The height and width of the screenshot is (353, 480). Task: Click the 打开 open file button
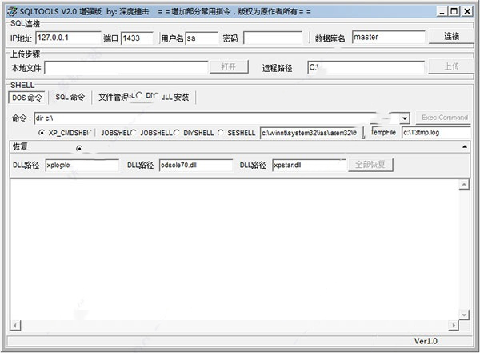tap(229, 66)
